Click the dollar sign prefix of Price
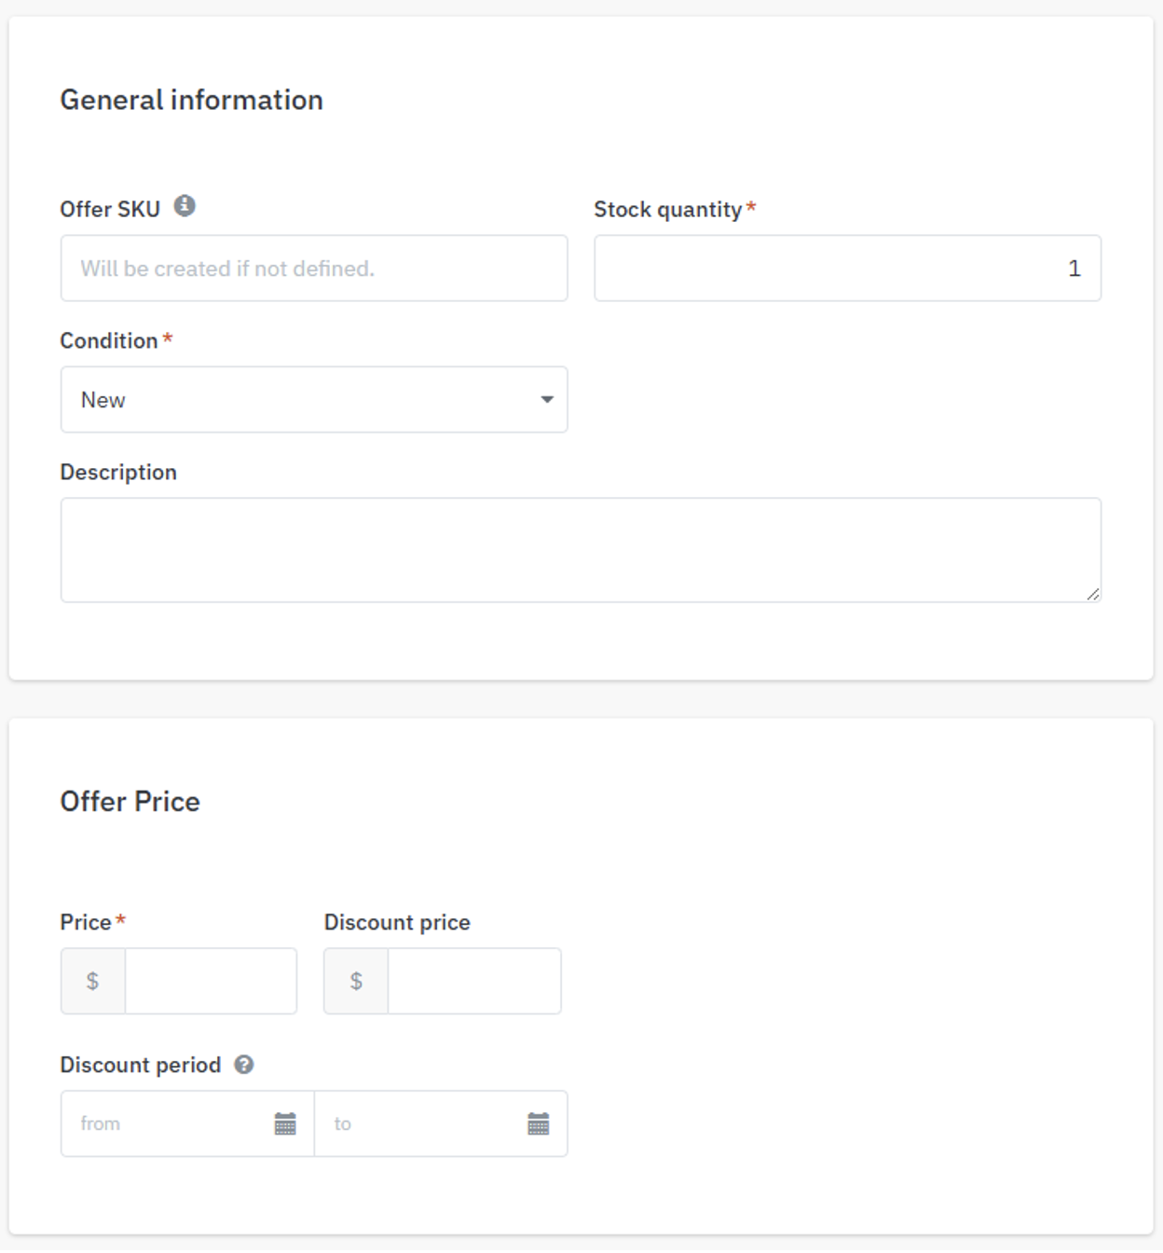1163x1253 pixels. click(93, 981)
